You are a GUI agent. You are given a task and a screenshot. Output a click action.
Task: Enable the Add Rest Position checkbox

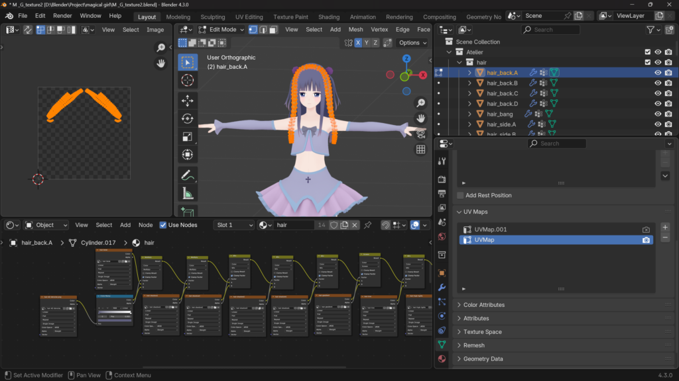point(461,196)
